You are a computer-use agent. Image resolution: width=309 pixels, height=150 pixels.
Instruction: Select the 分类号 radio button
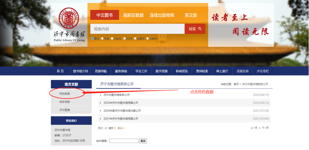click(148, 38)
